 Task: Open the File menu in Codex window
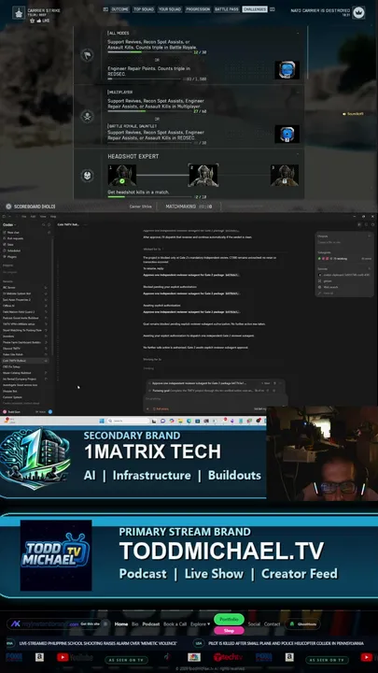pos(24,216)
